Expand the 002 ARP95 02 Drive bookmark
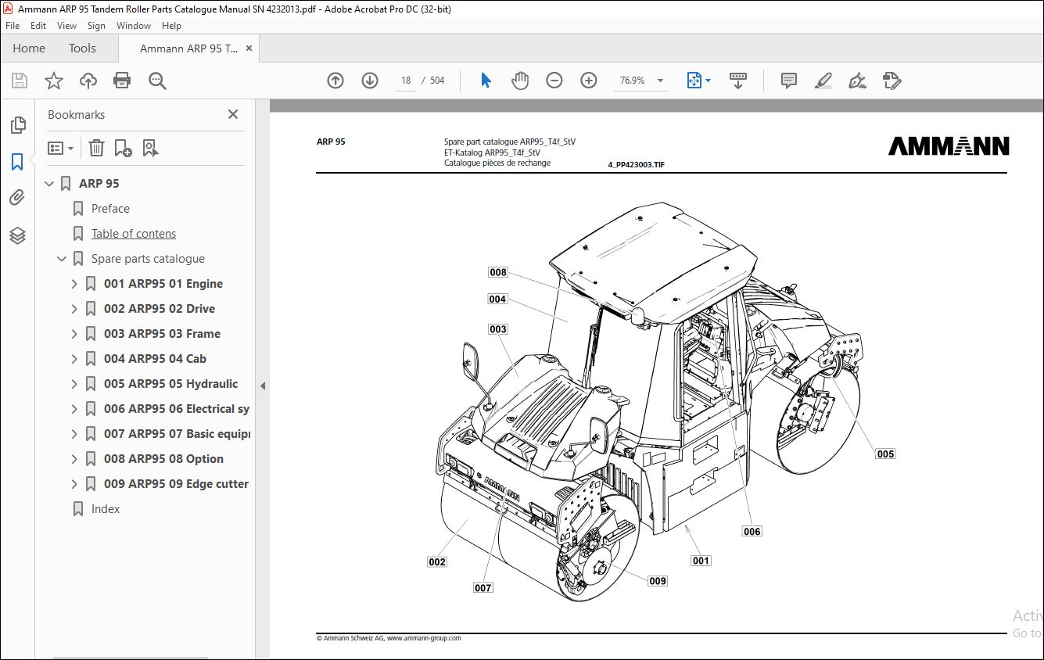1044x660 pixels. coord(74,309)
